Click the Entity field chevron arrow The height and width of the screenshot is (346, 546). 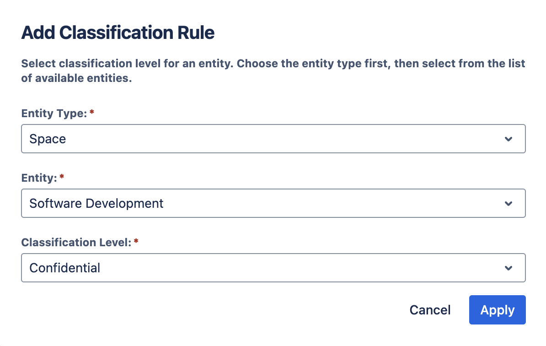[508, 204]
